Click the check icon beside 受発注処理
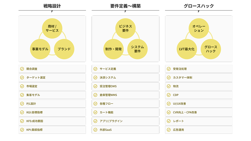251x141 pixels. pyautogui.click(x=168, y=69)
